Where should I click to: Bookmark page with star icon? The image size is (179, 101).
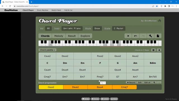(x=157, y=6)
